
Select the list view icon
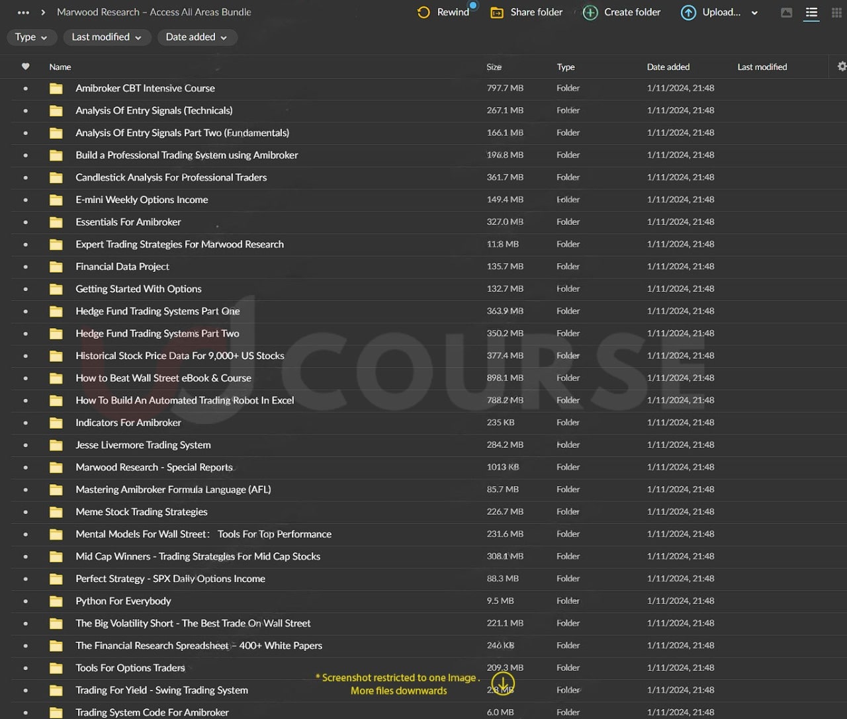(x=811, y=13)
